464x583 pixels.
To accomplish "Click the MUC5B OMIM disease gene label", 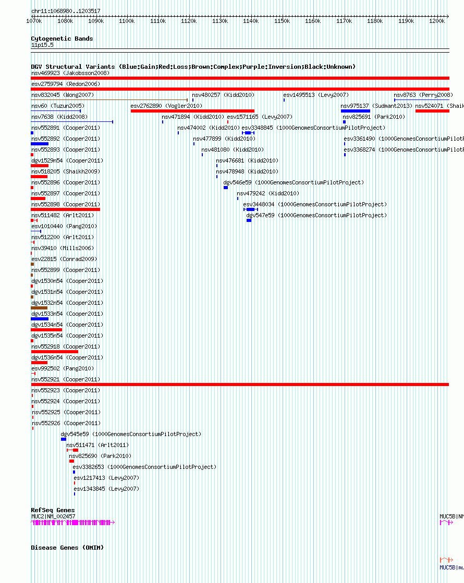I will pos(451,568).
